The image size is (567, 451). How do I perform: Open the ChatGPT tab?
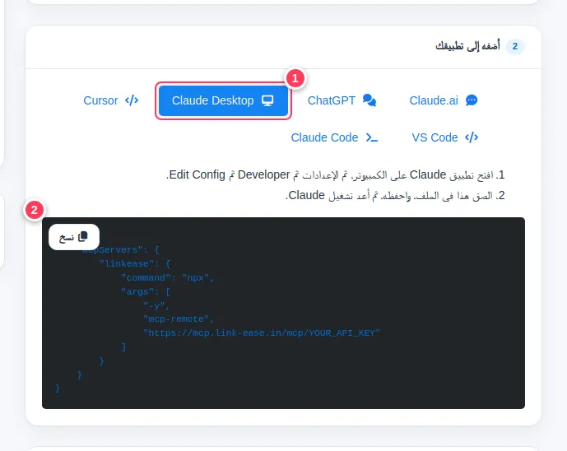342,100
